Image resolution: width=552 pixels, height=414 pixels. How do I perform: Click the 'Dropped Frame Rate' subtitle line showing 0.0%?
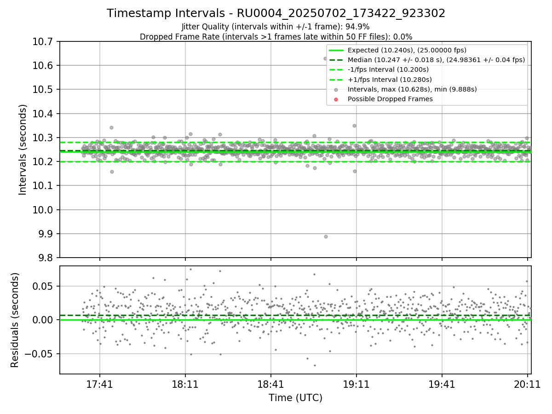276,36
